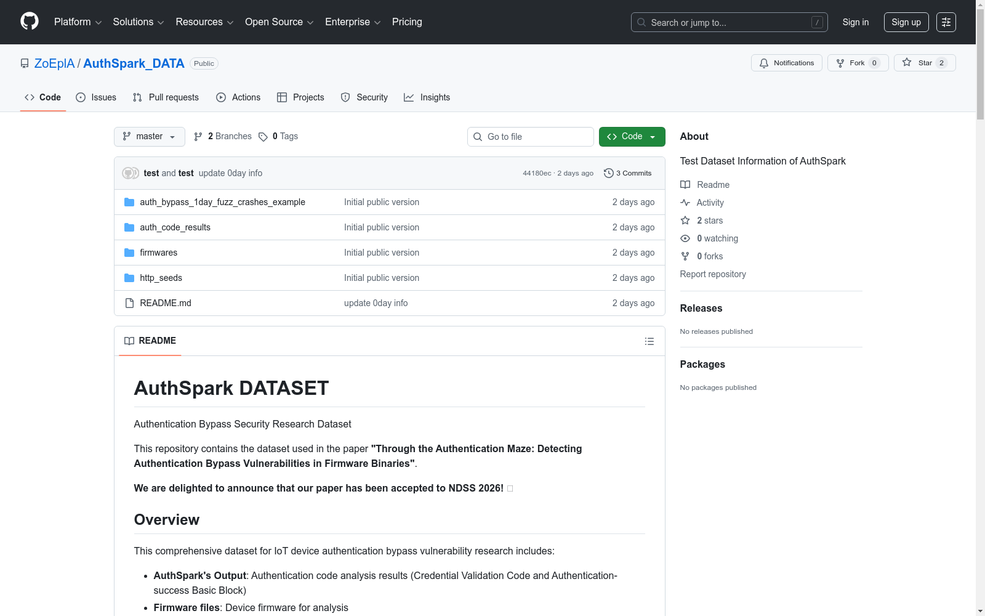This screenshot has height=616, width=985.
Task: Switch to the Actions tab
Action: click(238, 97)
